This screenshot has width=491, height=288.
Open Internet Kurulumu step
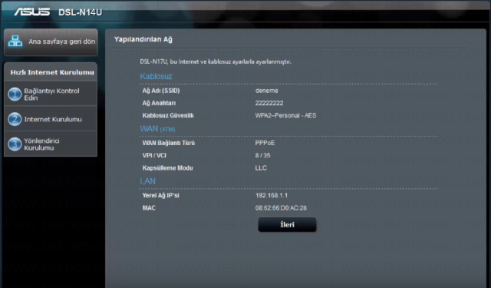coord(51,119)
